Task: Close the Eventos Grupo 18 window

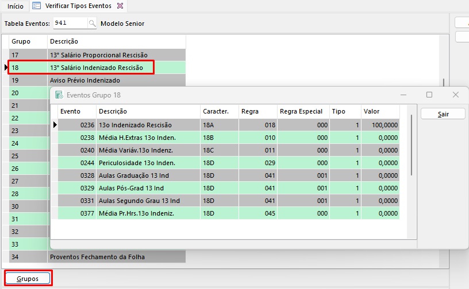Action: (x=456, y=95)
